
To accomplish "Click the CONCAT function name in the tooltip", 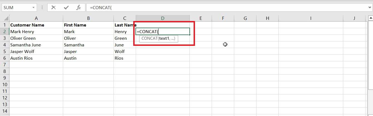I will point(149,38).
